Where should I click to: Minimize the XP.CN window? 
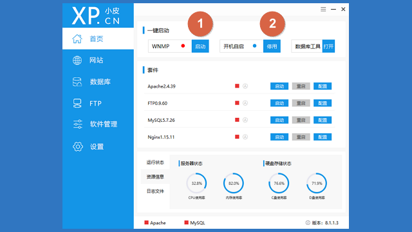333,9
